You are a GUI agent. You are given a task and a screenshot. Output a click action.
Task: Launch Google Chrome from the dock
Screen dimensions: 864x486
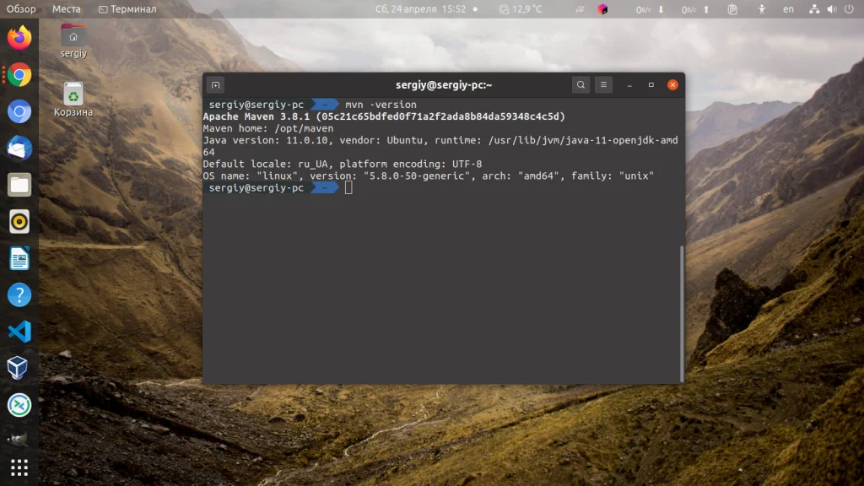[19, 75]
